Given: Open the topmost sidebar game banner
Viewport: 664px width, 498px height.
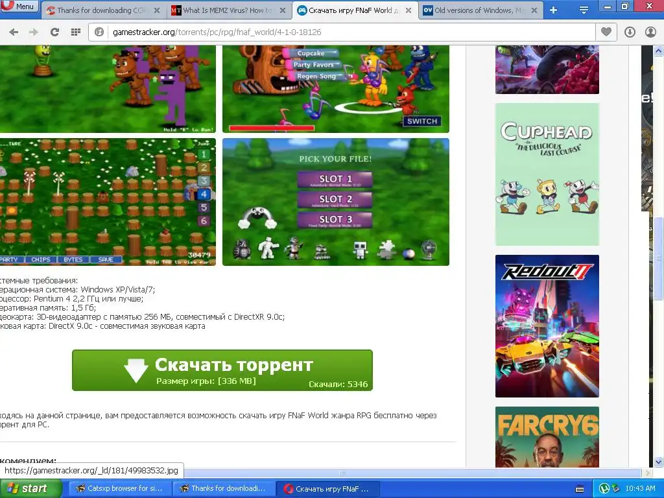Looking at the screenshot, I should [x=547, y=69].
